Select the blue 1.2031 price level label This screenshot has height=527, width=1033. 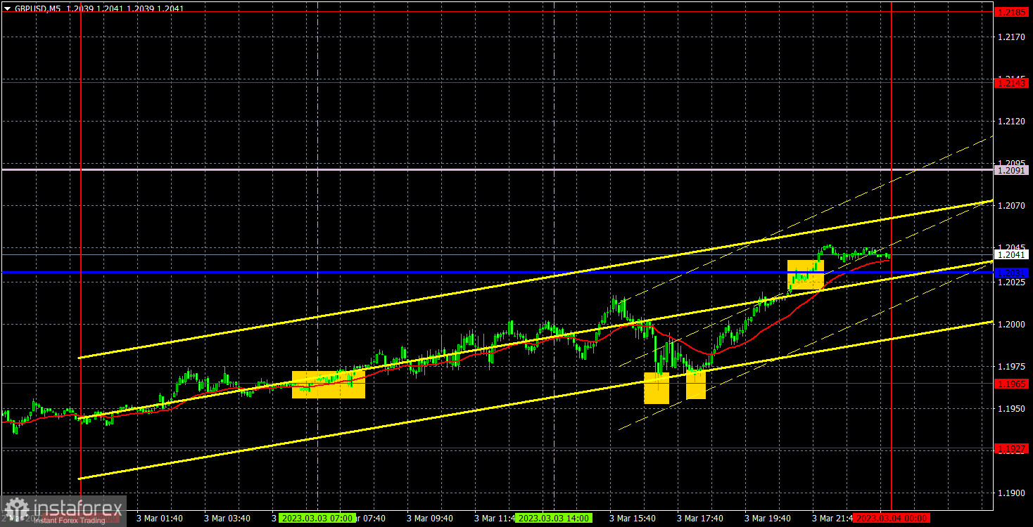[1012, 273]
